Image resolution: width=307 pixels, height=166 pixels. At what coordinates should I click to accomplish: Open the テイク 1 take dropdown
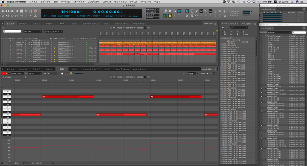click(x=35, y=73)
